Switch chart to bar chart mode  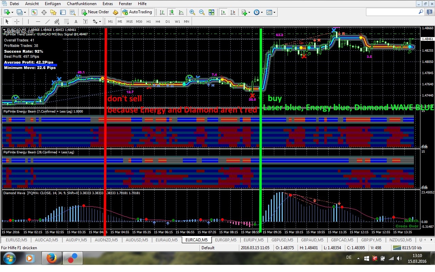162,12
